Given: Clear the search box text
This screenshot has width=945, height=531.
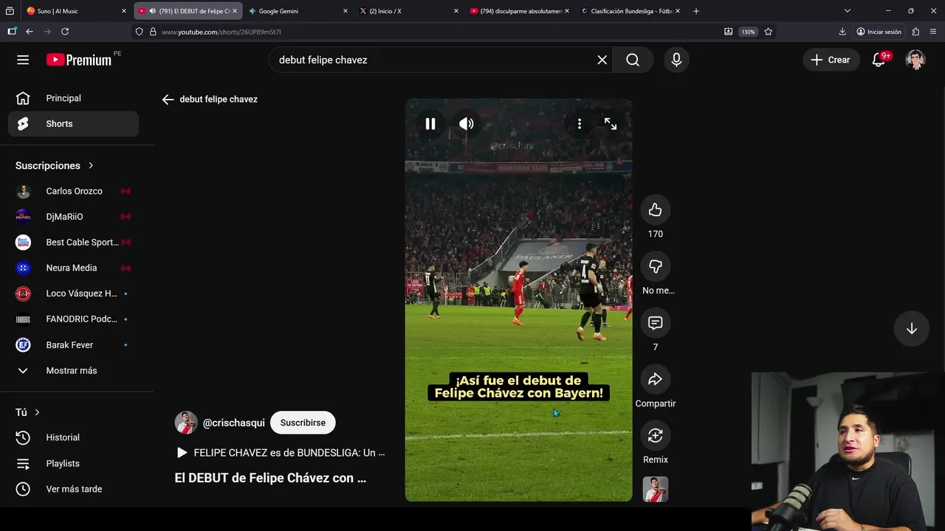Looking at the screenshot, I should (x=602, y=60).
